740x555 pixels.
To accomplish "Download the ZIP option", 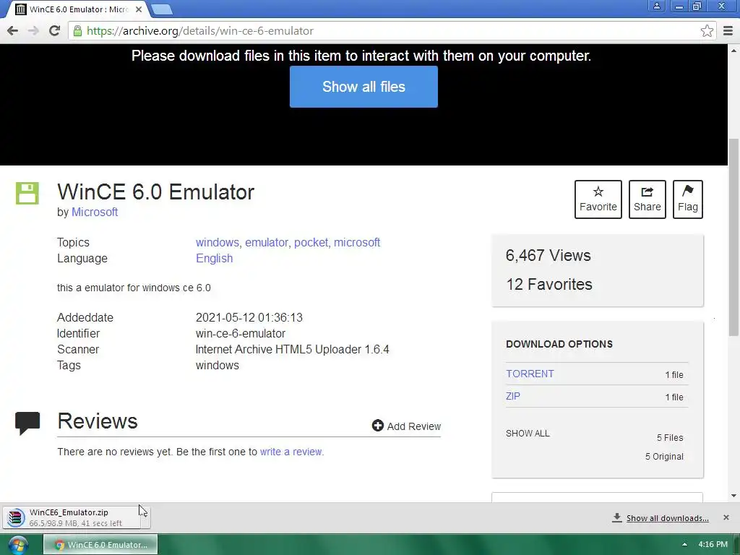I will [513, 396].
